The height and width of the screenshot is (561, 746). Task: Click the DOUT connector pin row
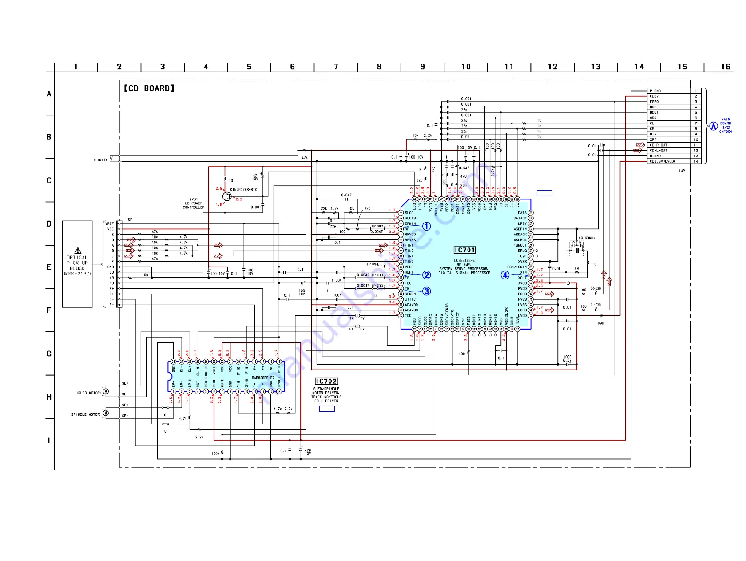pyautogui.click(x=675, y=112)
